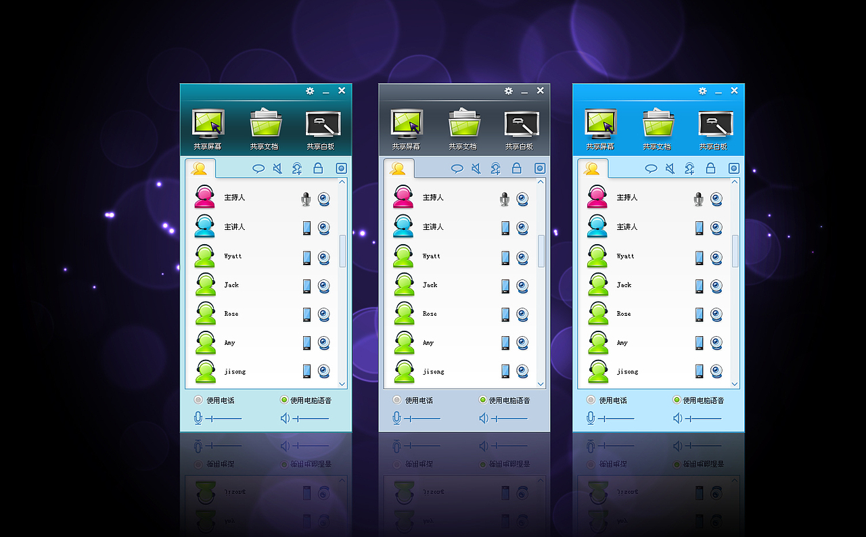Click list scroll-up arrow in blue window
Screen dimensions: 866x537
735,182
